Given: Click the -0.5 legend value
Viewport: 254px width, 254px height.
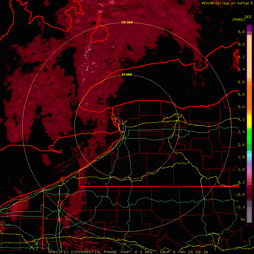Looking at the screenshot, I should pos(240,195).
